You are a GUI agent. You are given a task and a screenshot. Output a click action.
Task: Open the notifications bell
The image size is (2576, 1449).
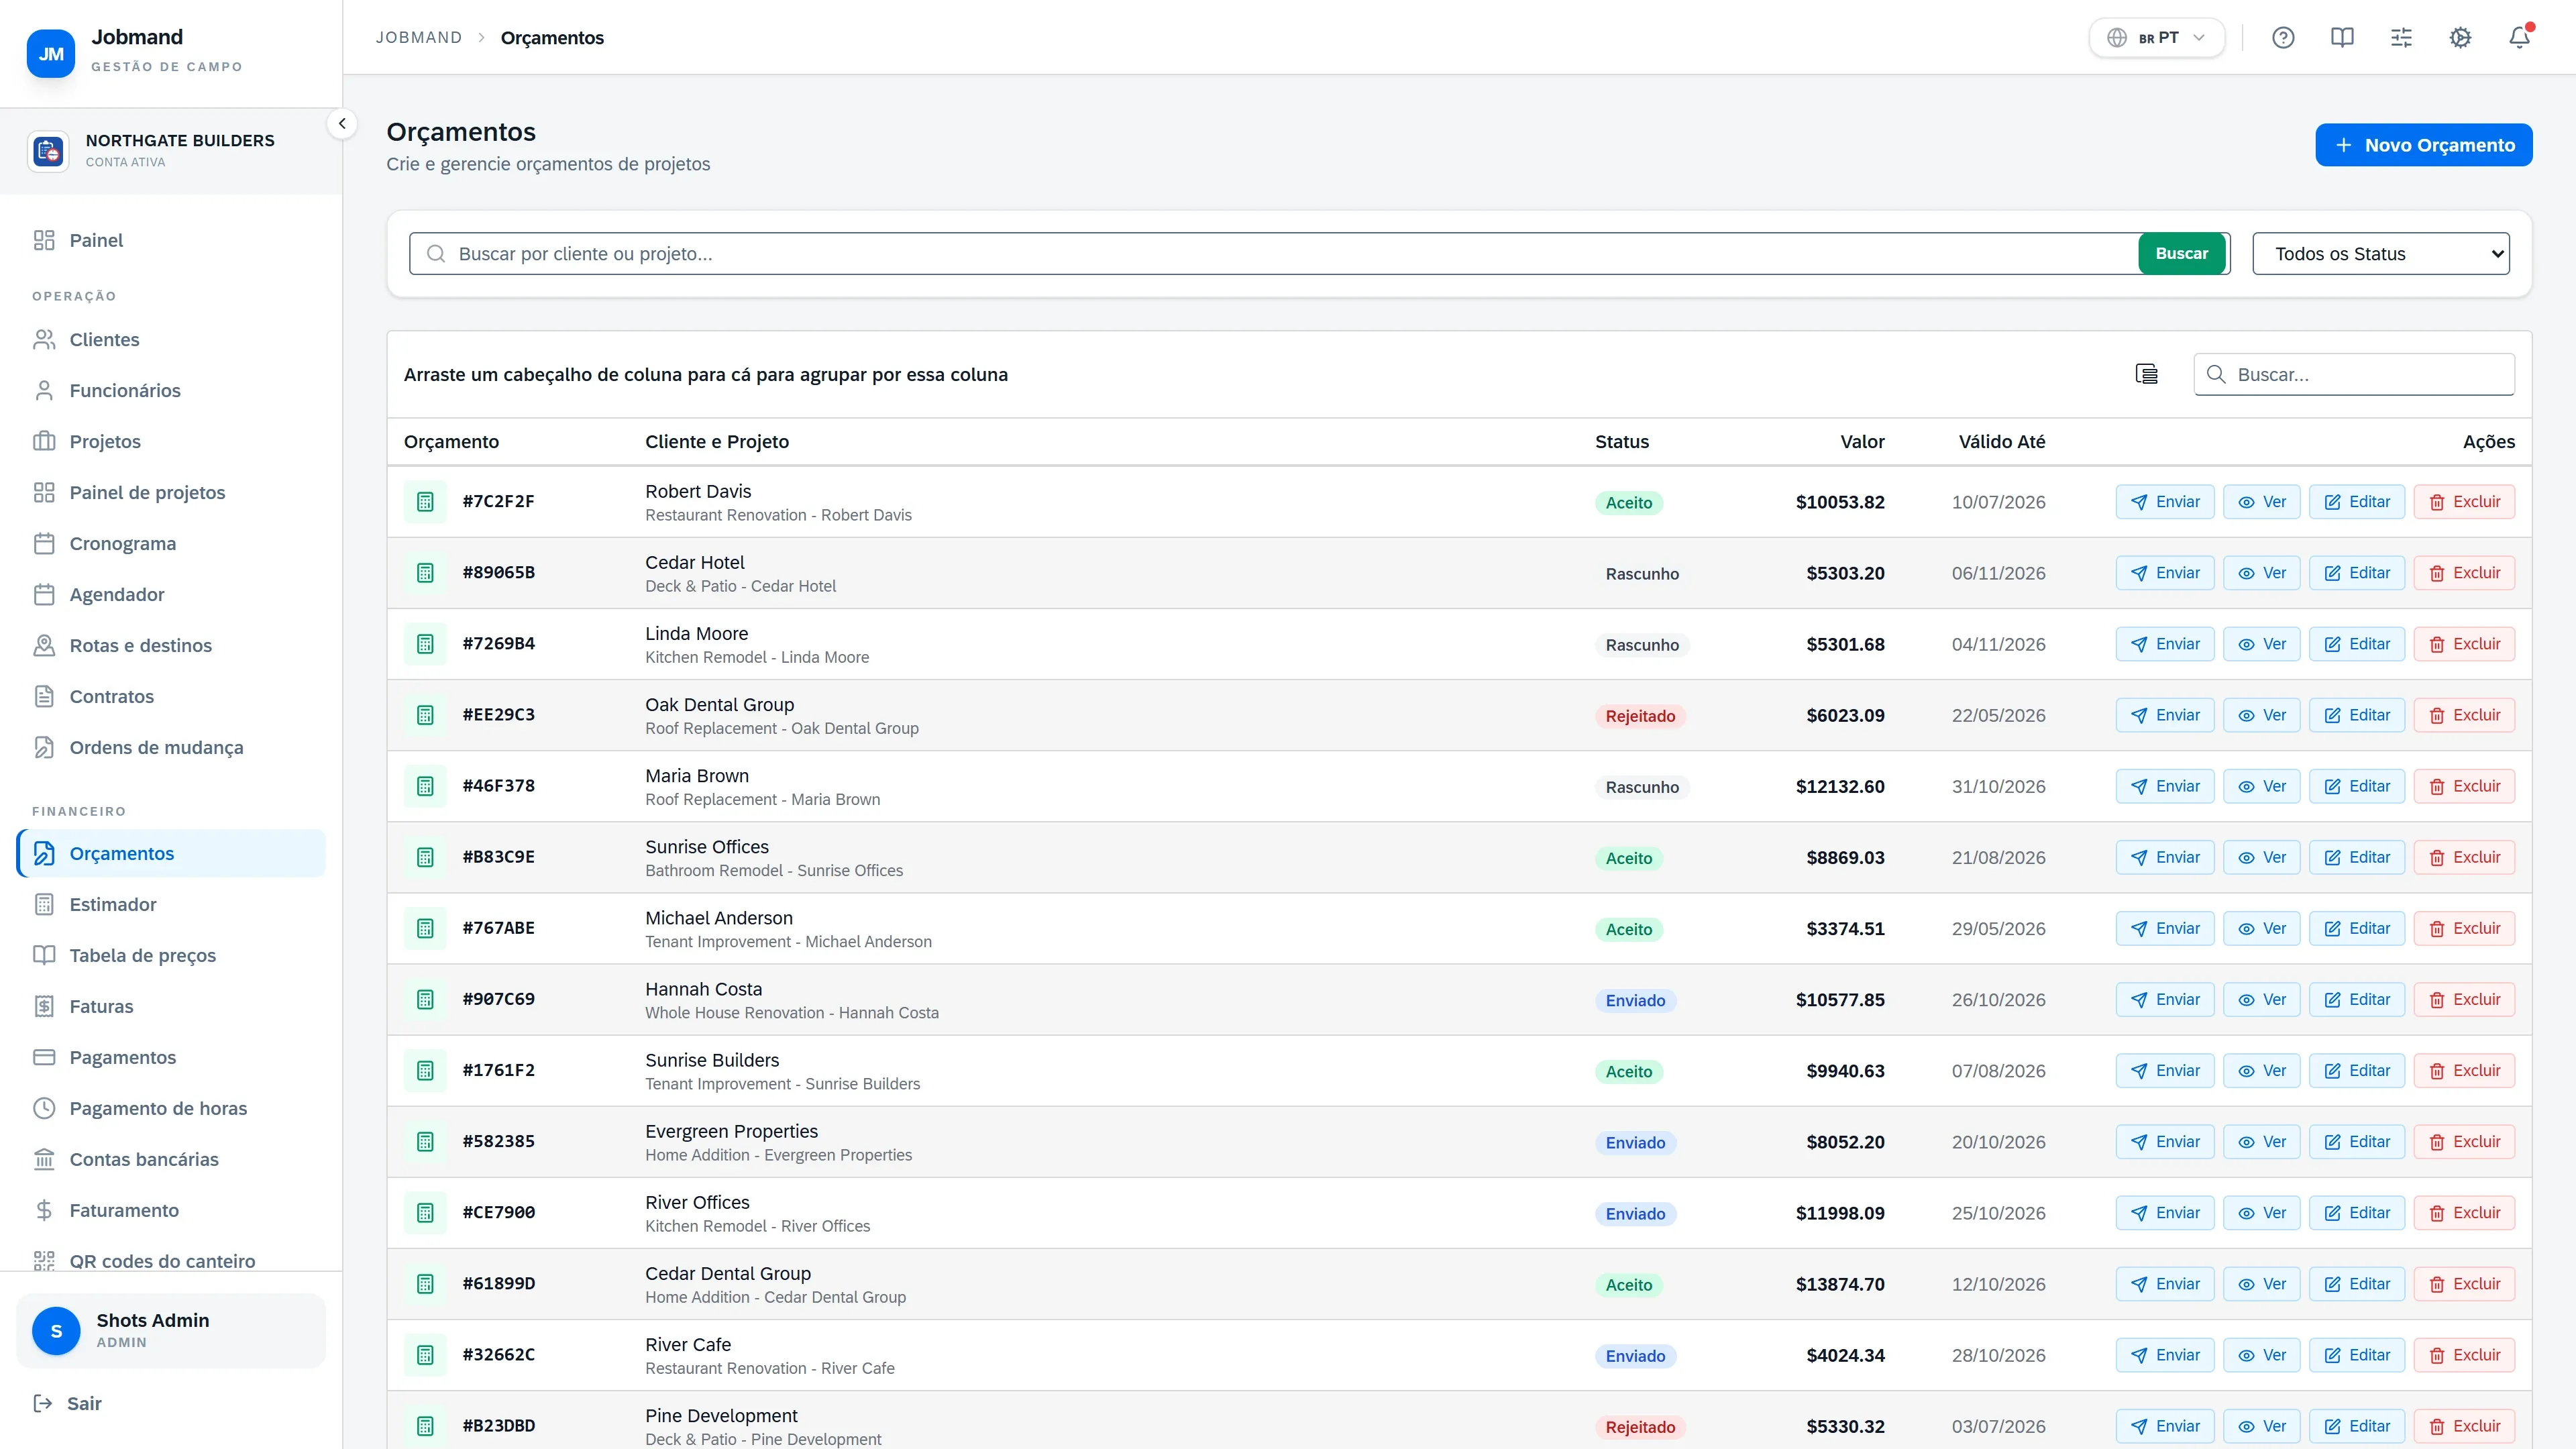[2519, 38]
